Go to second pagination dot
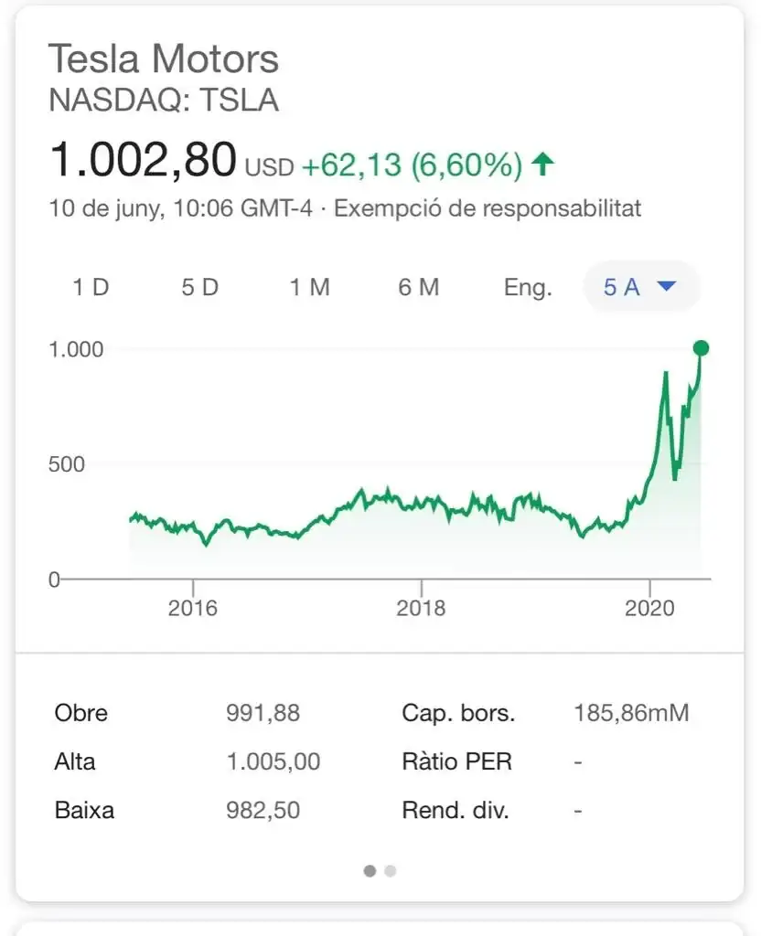Screen dimensions: 761x936 [x=390, y=871]
